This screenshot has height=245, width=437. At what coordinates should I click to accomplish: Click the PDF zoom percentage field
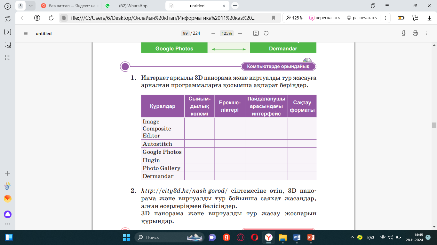pos(227,33)
